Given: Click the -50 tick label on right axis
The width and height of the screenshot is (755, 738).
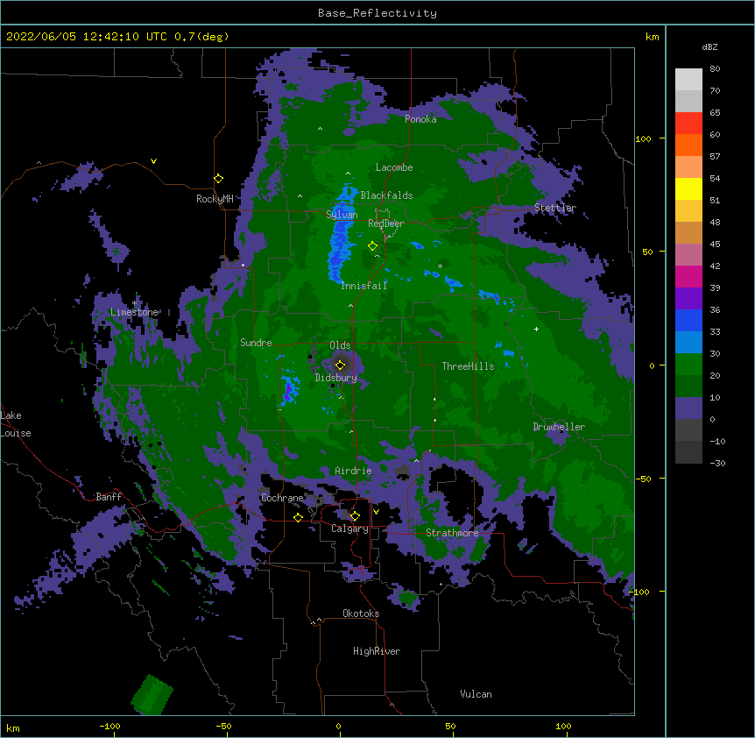Looking at the screenshot, I should [643, 479].
